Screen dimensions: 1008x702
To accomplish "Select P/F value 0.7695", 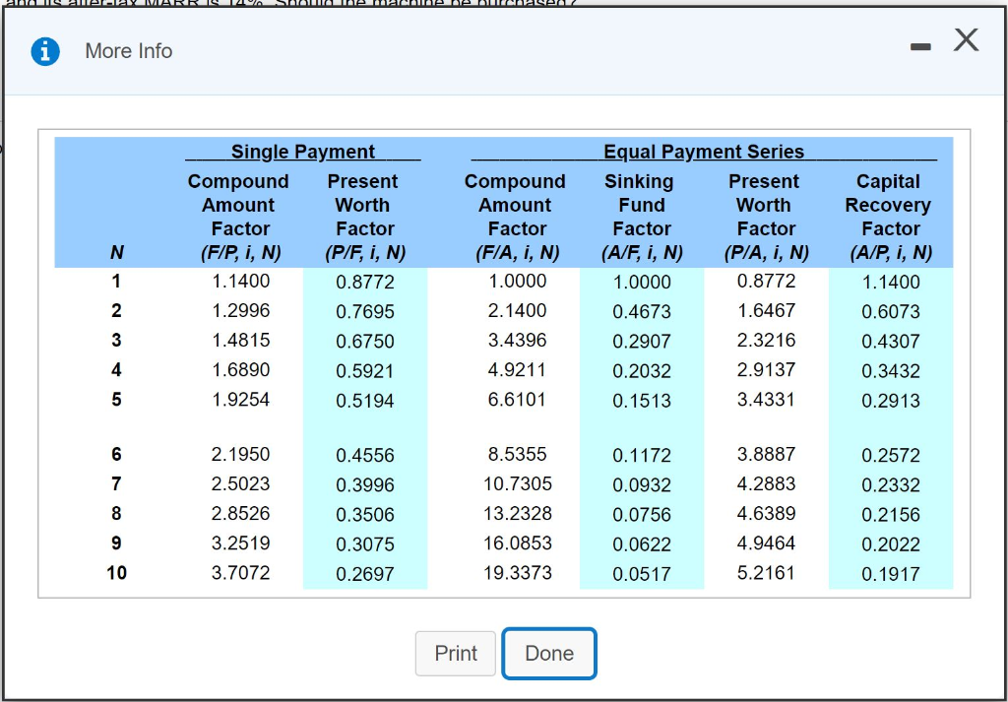I will (365, 312).
